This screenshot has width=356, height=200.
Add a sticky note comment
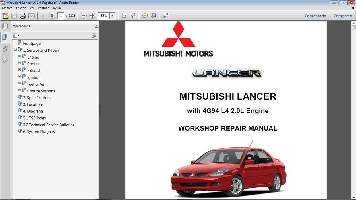coord(145,16)
